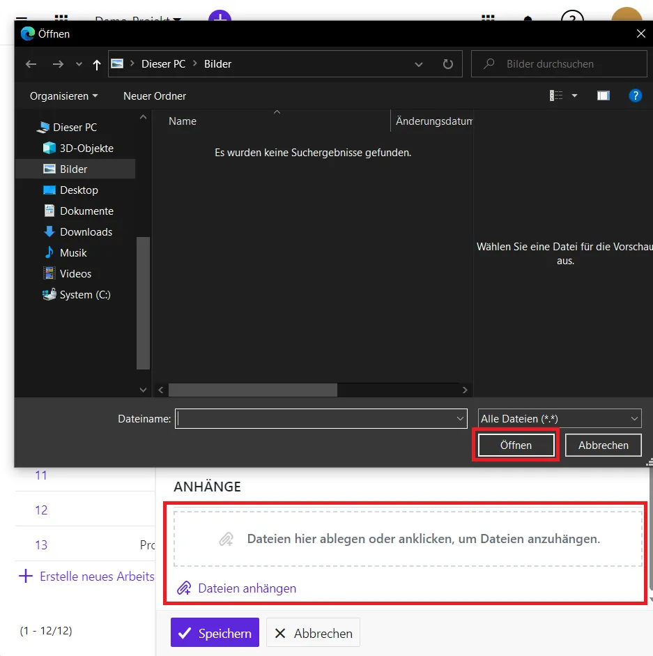The width and height of the screenshot is (653, 656).
Task: Click the view layout icon
Action: click(556, 96)
